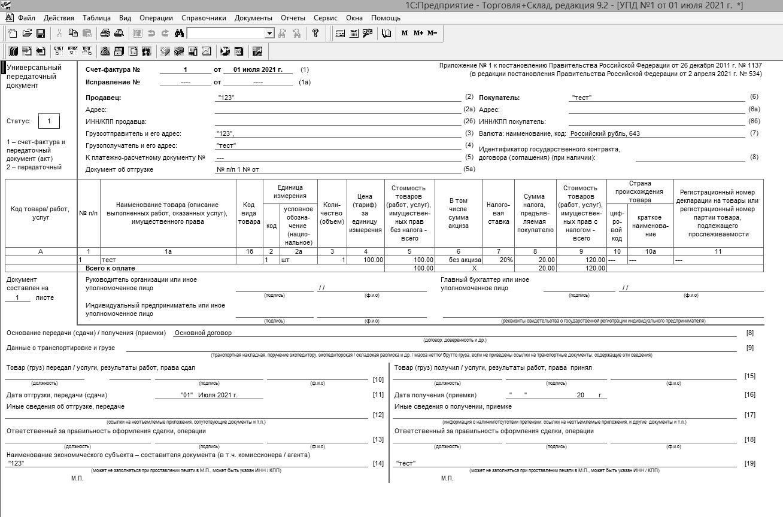Screen dimensions: 783x517
Task: Open the Вид menu
Action: 125,18
